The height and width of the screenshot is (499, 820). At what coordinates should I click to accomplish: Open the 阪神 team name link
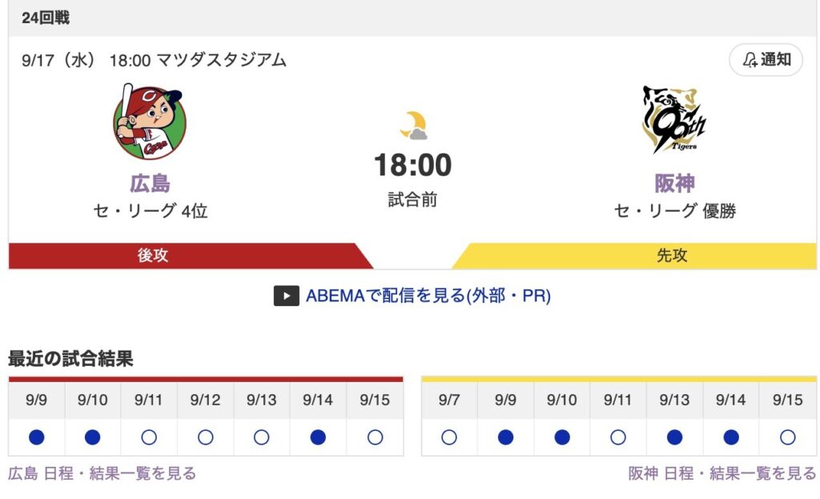point(674,183)
